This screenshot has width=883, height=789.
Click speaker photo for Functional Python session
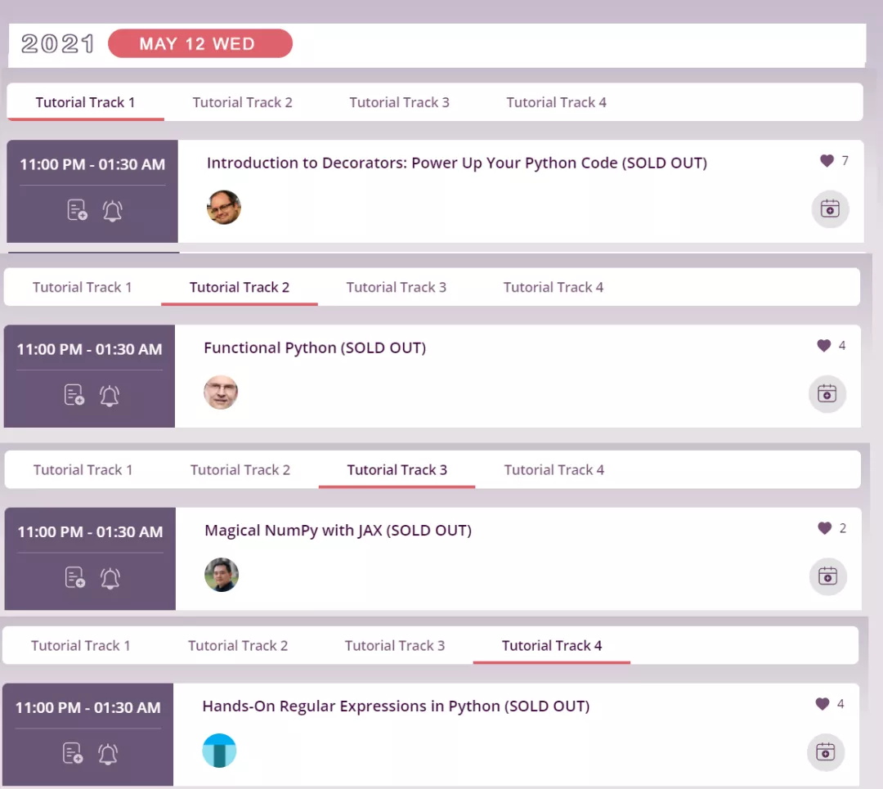[x=221, y=392]
